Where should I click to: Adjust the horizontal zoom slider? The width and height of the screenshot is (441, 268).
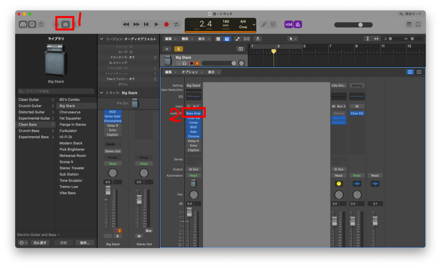coord(415,39)
